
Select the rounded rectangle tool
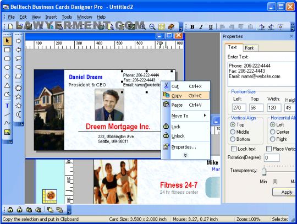(7, 59)
